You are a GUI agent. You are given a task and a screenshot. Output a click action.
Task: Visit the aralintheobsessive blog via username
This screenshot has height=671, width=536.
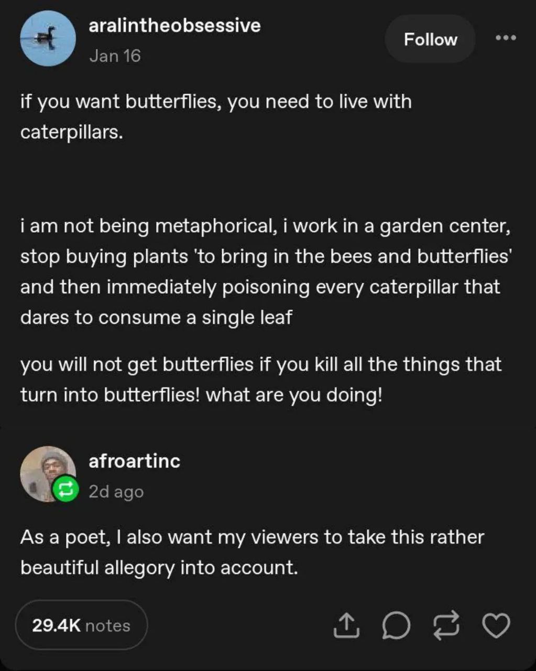(174, 26)
